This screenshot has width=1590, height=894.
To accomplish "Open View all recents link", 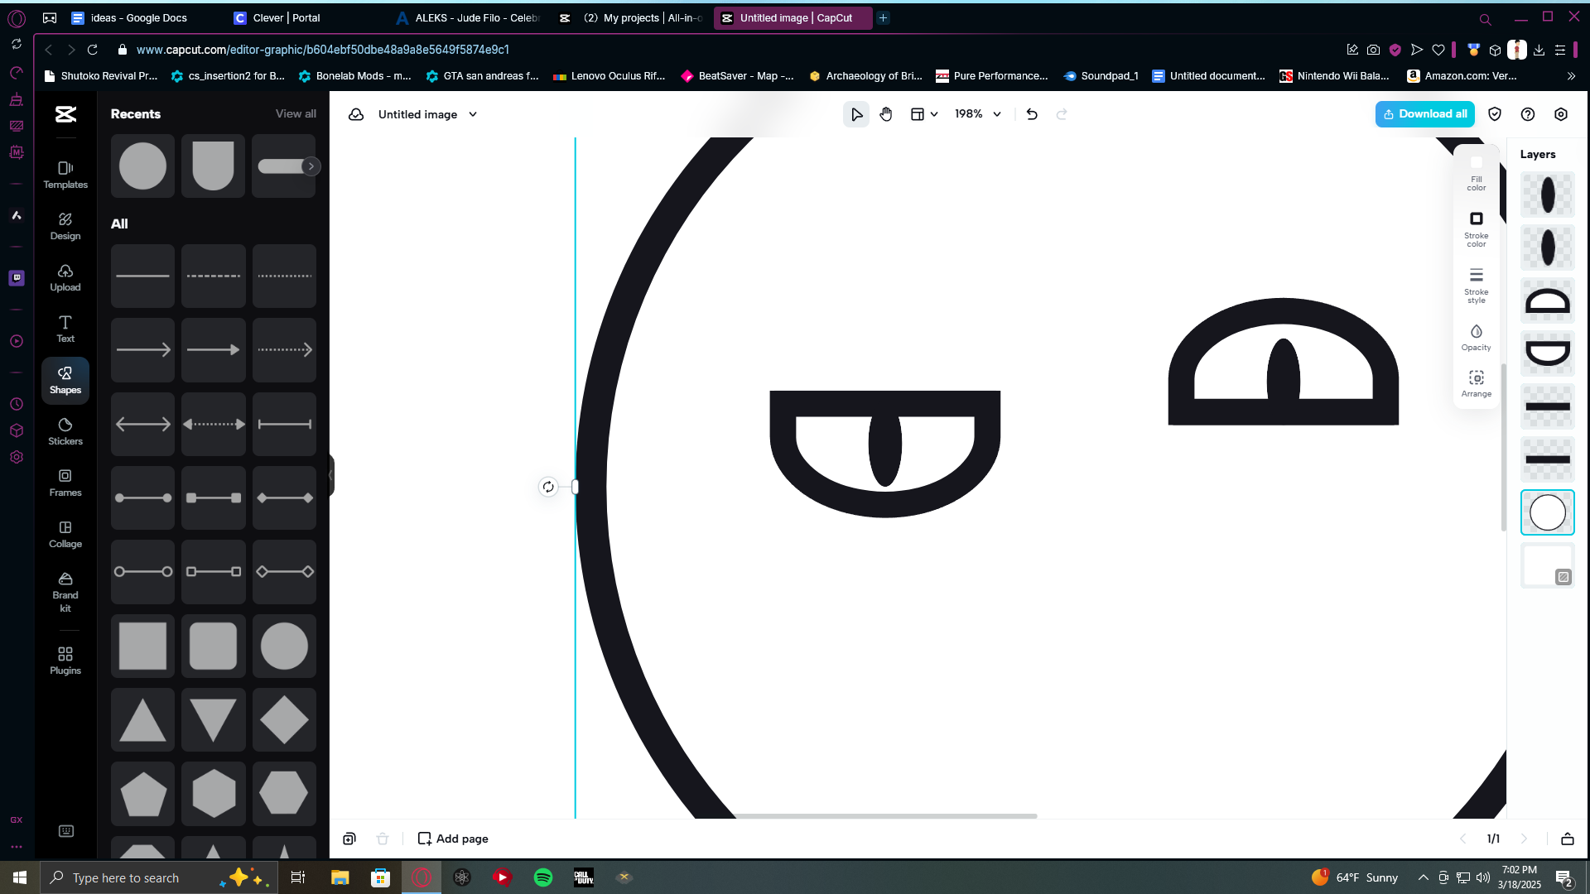I will coord(296,113).
